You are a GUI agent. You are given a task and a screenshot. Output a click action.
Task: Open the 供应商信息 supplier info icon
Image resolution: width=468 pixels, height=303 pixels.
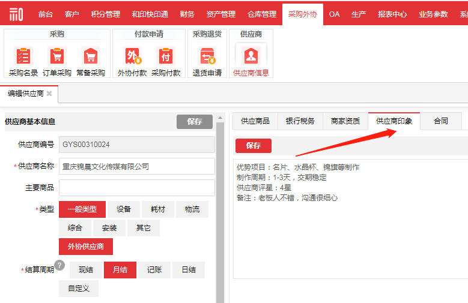click(x=251, y=56)
